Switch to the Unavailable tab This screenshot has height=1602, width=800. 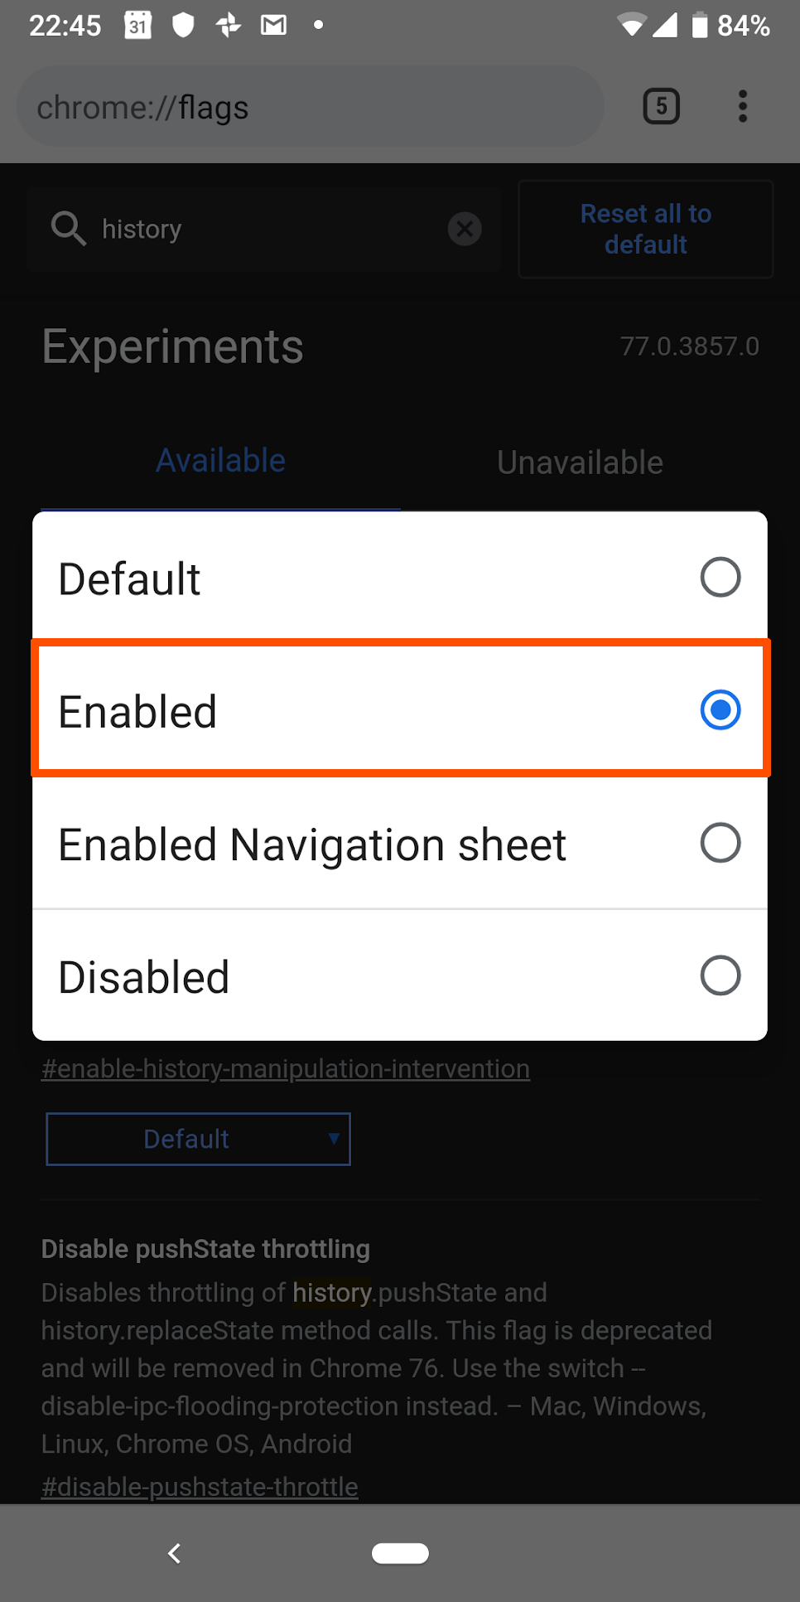tap(580, 462)
